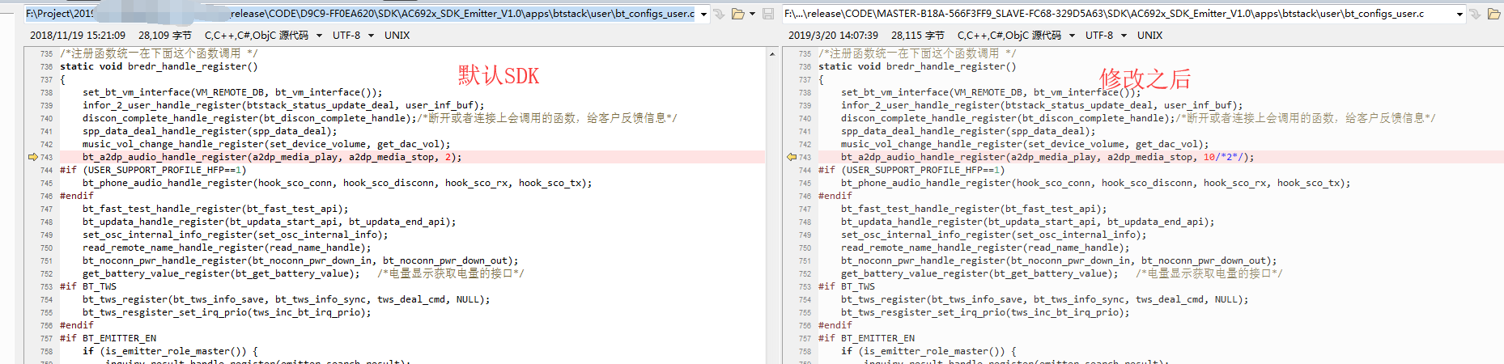1504x364 pixels.
Task: Click the right file size 28,115 字节
Action: coord(918,36)
